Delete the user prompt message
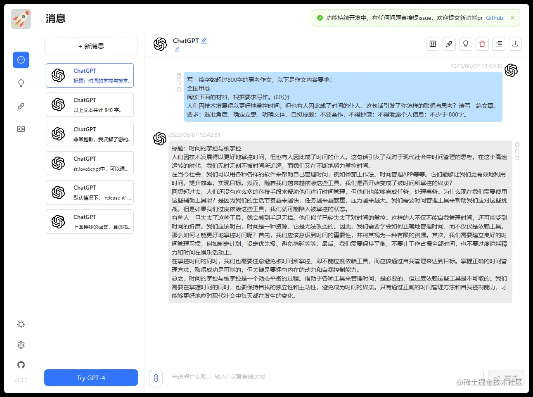The height and width of the screenshot is (397, 533). (x=179, y=89)
